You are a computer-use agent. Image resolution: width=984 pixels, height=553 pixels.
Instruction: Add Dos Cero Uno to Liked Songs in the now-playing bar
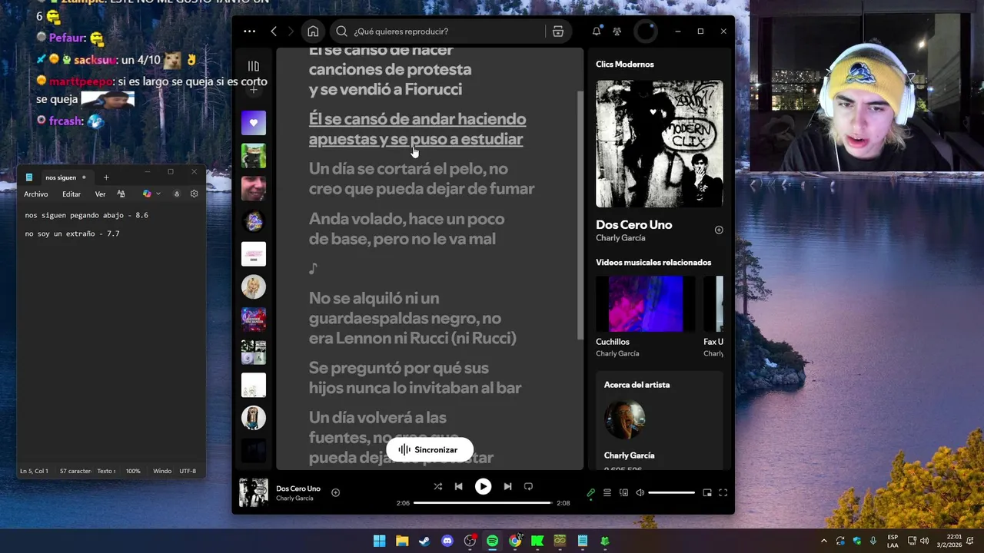pos(335,492)
